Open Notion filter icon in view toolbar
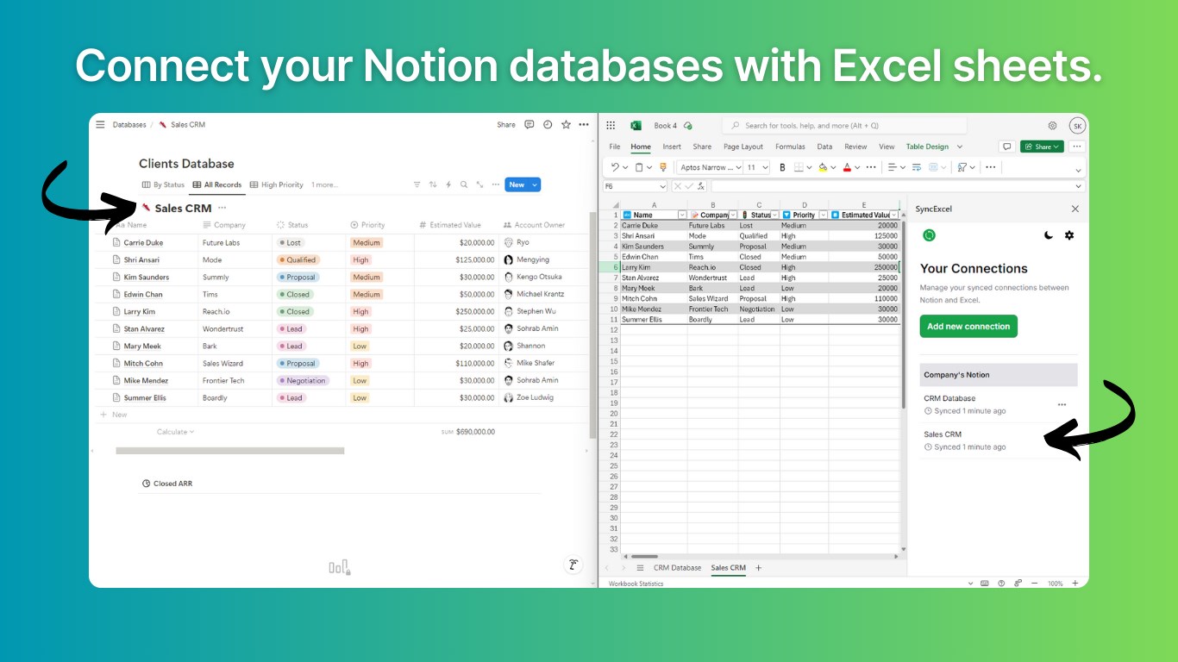Screen dimensions: 1178x662 click(417, 184)
